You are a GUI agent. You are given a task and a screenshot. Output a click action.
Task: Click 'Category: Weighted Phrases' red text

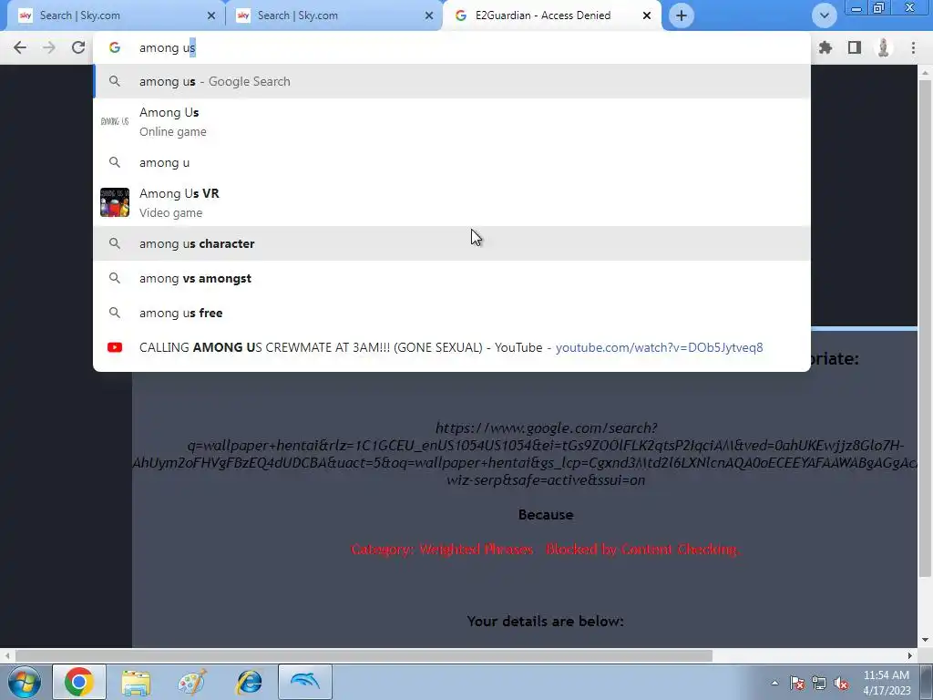442,549
